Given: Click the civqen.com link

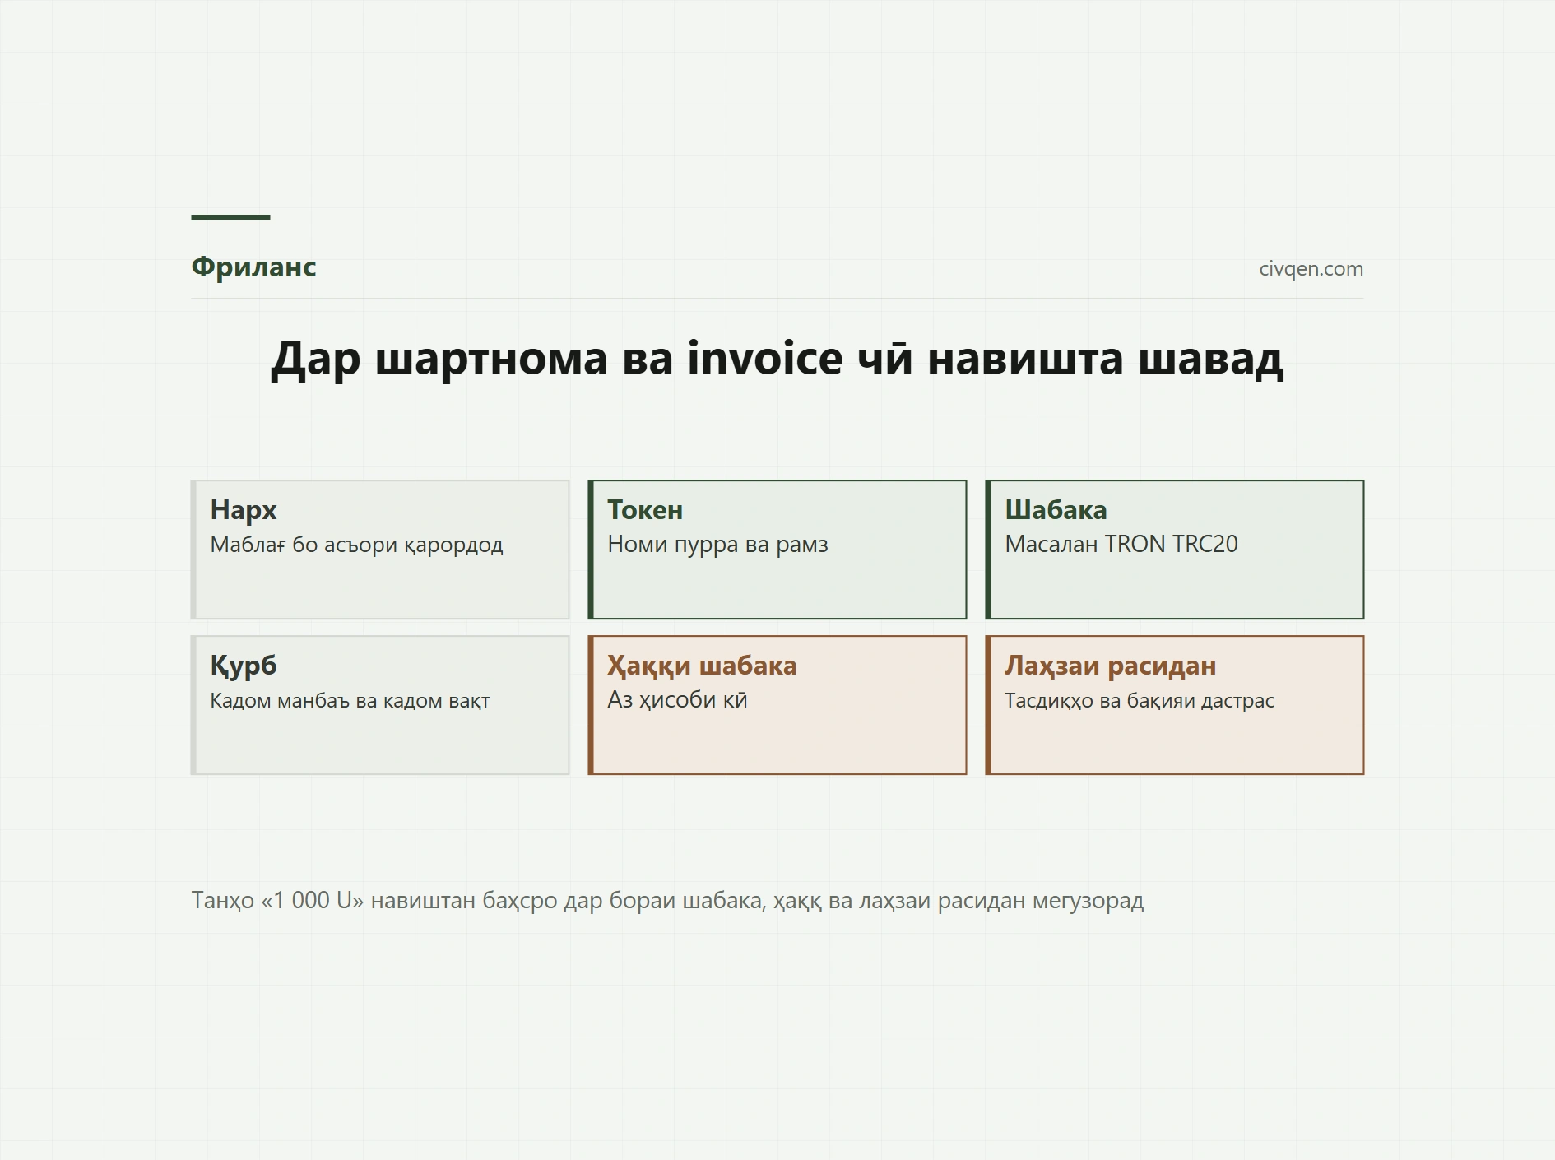Looking at the screenshot, I should [x=1311, y=269].
